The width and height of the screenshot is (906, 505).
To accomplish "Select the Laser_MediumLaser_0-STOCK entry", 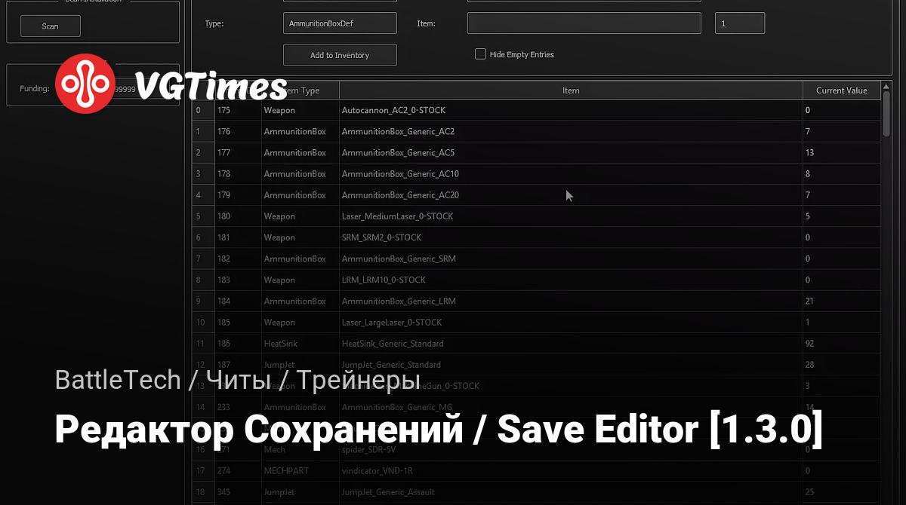I will pos(398,216).
